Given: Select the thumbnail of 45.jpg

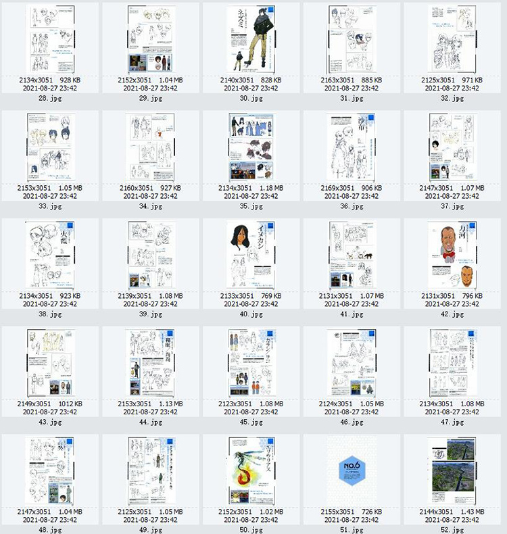Looking at the screenshot, I should point(251,363).
